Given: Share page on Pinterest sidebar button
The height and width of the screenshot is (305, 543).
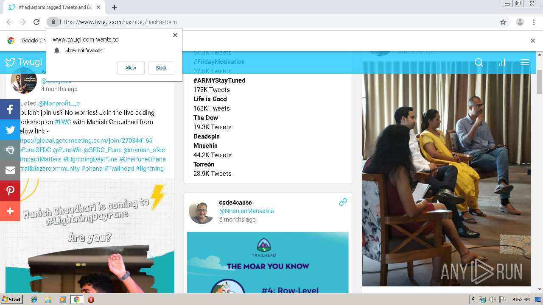Looking at the screenshot, I should point(10,191).
